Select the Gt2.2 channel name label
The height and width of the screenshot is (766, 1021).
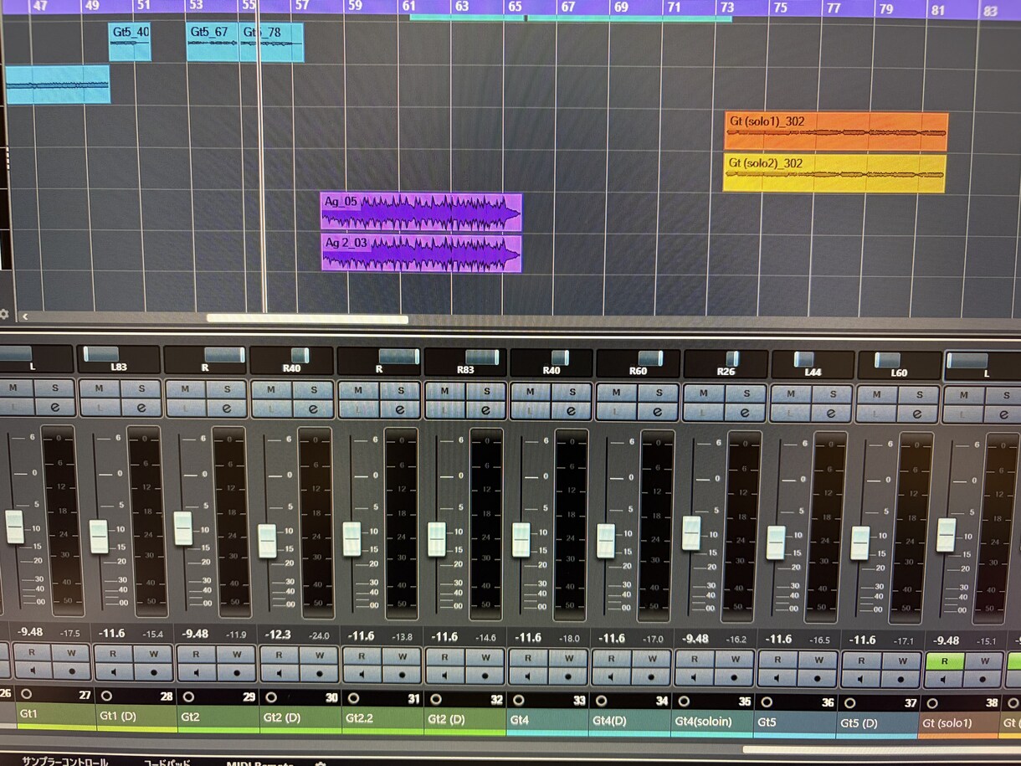click(x=382, y=717)
